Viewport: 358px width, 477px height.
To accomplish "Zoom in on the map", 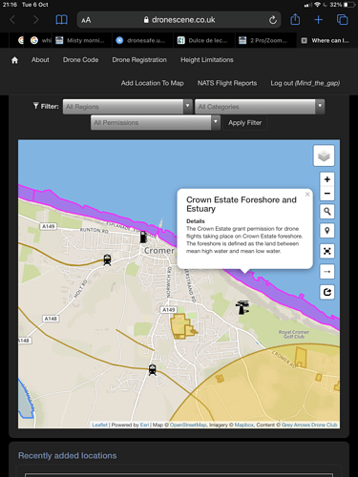I will [326, 179].
